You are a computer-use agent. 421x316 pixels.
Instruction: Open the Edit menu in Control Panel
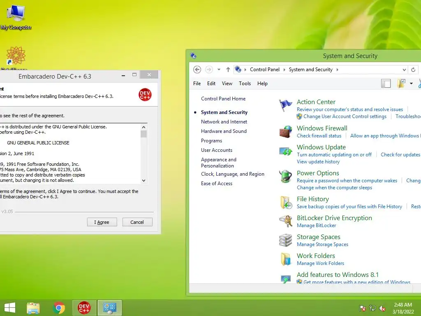tap(211, 84)
